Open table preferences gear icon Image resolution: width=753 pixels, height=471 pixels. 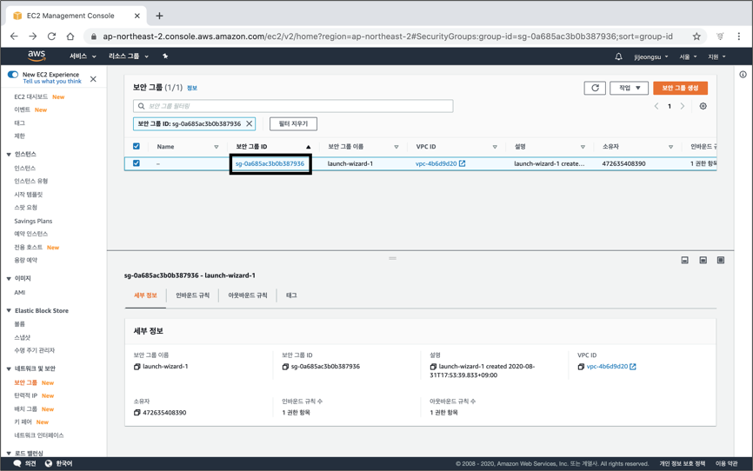pos(703,106)
